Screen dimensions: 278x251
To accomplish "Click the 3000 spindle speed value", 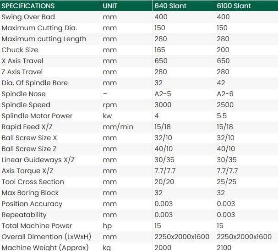I will click(x=163, y=105).
